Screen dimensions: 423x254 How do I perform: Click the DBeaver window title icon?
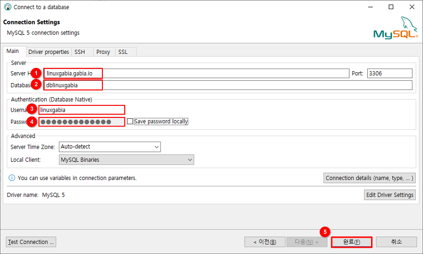tap(7, 7)
